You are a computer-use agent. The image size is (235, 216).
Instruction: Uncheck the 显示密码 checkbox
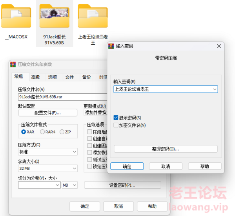tap(116, 118)
